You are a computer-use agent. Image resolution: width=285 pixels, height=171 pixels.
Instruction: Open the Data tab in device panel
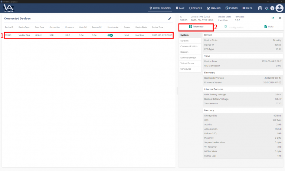coord(268,27)
